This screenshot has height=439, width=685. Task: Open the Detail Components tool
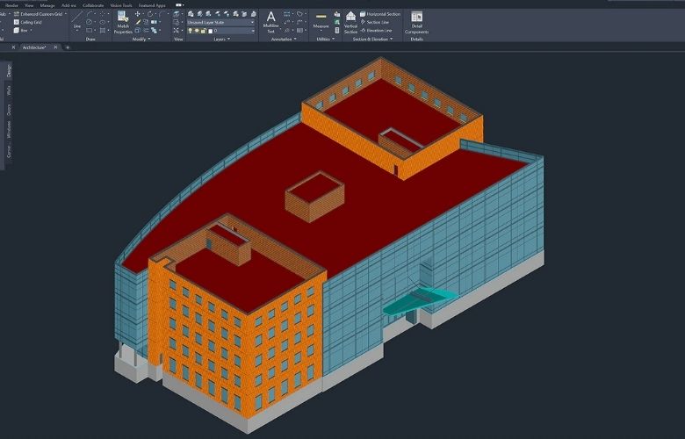click(417, 23)
